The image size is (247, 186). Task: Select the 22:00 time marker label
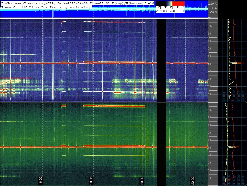(193, 181)
